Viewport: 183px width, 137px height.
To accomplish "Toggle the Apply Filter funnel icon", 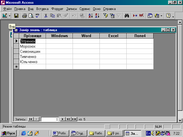I will click(119, 16).
